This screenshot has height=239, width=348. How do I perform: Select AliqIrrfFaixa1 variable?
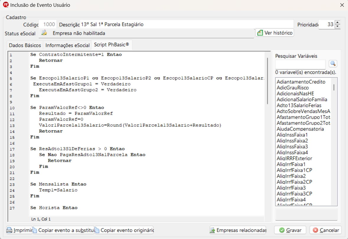pyautogui.click(x=291, y=164)
